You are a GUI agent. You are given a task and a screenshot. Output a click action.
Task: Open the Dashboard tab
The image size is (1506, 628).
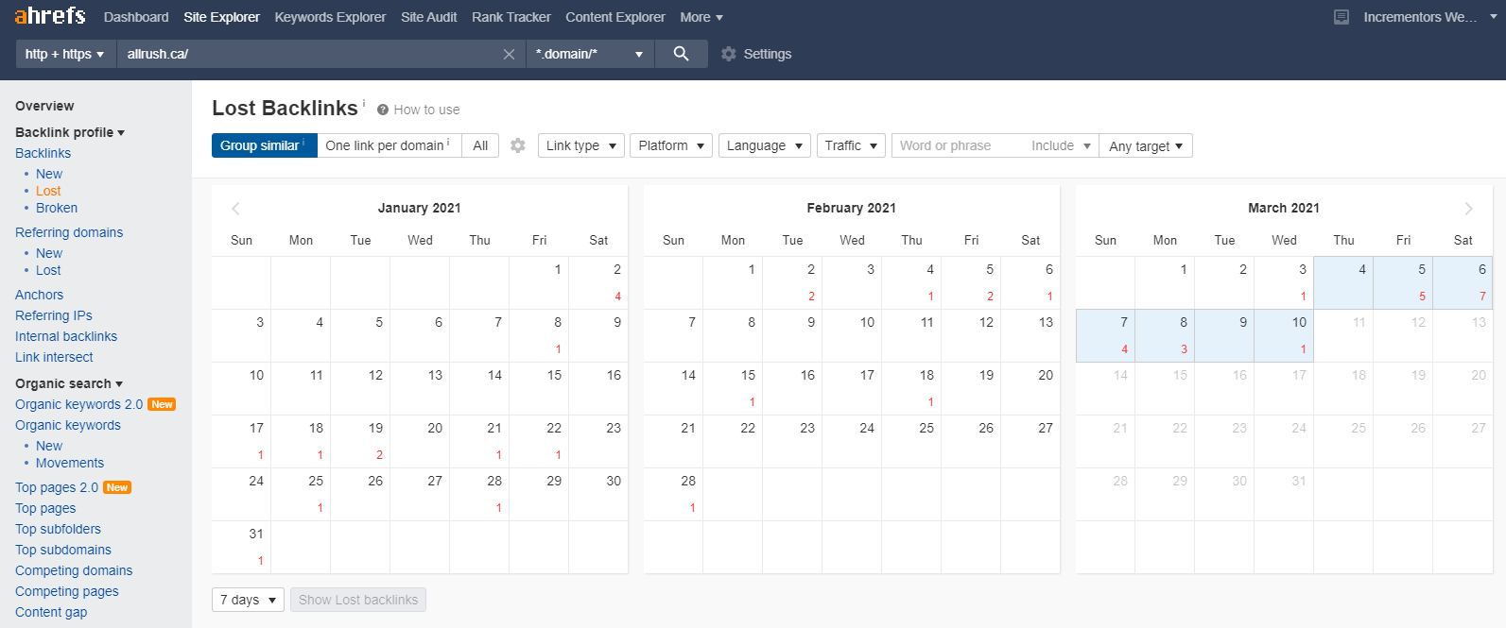[136, 17]
